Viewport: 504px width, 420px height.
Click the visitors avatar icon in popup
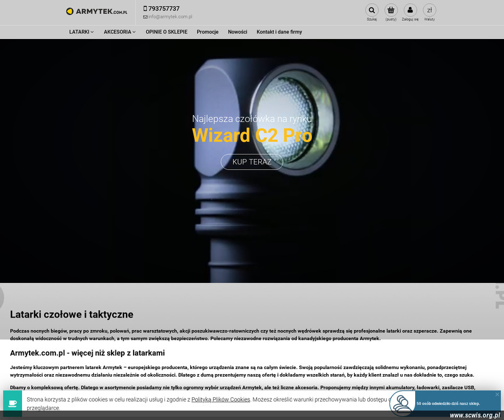point(403,404)
